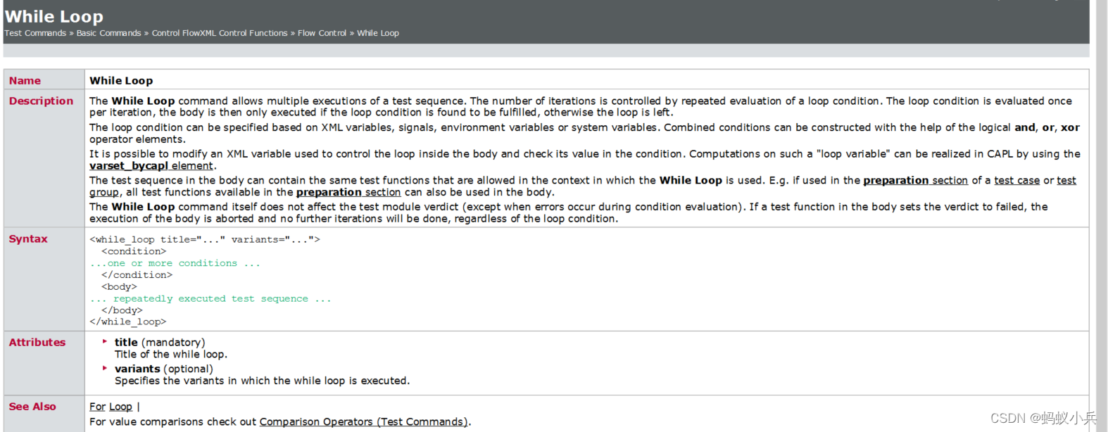Click '...one or more conditions ...' comment
Screen dimensions: 1108x432
[x=175, y=263]
